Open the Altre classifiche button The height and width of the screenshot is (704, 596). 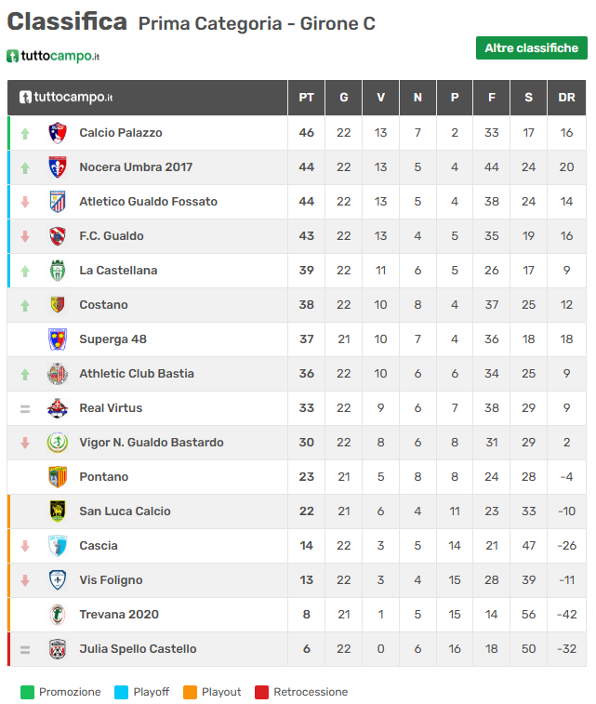pos(531,48)
